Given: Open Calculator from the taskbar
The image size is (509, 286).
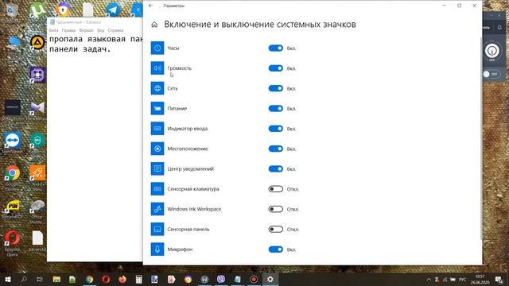Looking at the screenshot, I should tap(138, 279).
